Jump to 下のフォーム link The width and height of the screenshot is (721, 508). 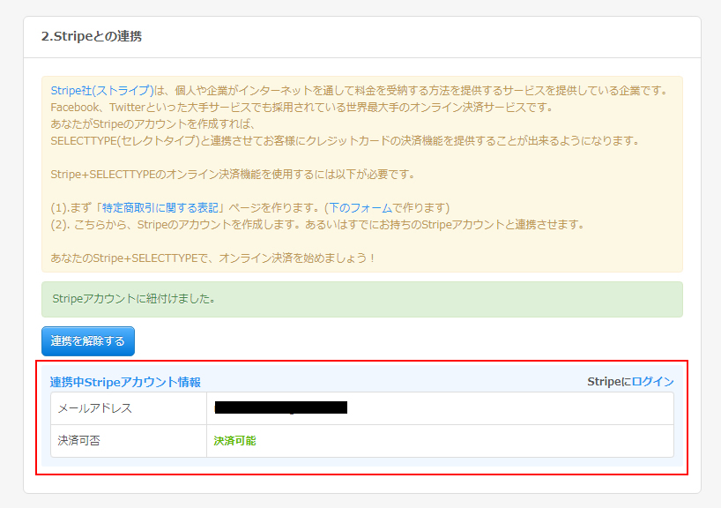[x=360, y=208]
